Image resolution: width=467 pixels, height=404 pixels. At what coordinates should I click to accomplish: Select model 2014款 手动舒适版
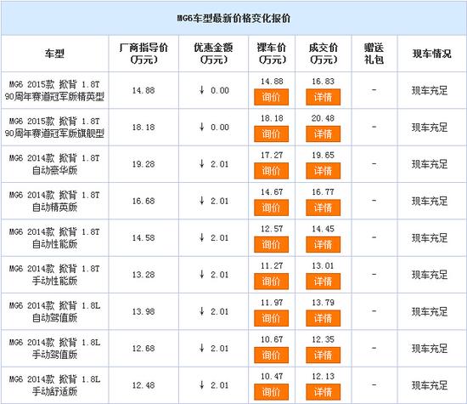[54, 385]
